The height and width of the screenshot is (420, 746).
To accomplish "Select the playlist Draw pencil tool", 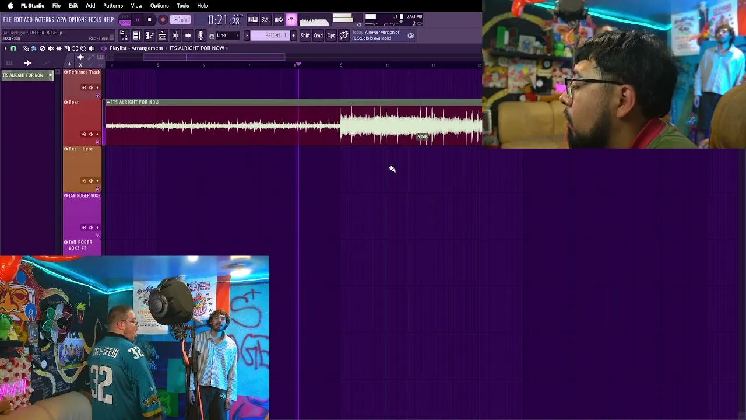I will 26,48.
